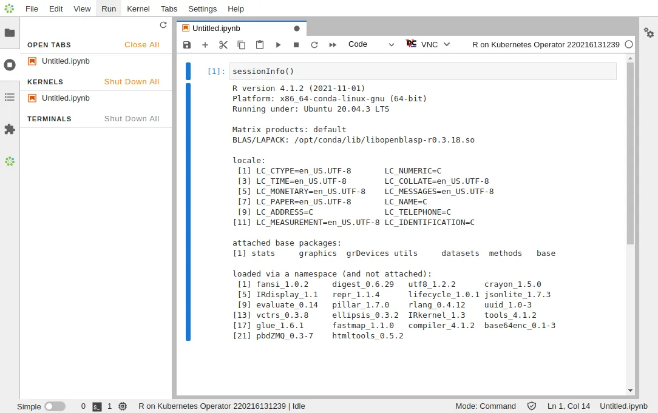The width and height of the screenshot is (658, 413).
Task: Refresh the running sessions list
Action: pos(163,25)
